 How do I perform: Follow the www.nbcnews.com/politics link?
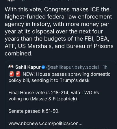tap(45, 124)
